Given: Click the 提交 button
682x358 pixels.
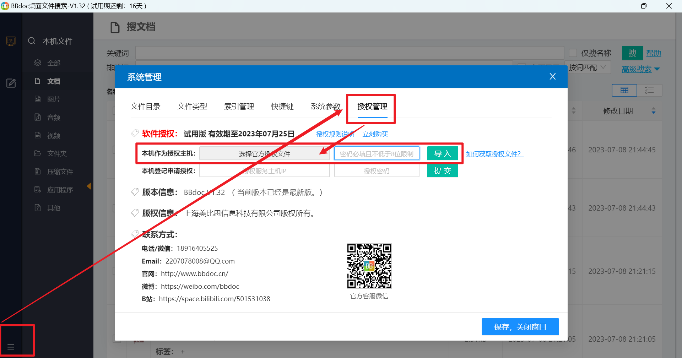Looking at the screenshot, I should point(443,171).
